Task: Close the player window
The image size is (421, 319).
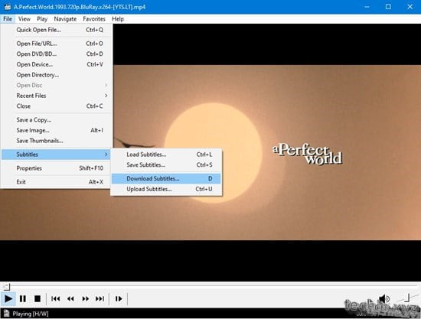Action: 410,7
